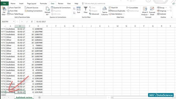Click the Refresh All button

pos(47,11)
